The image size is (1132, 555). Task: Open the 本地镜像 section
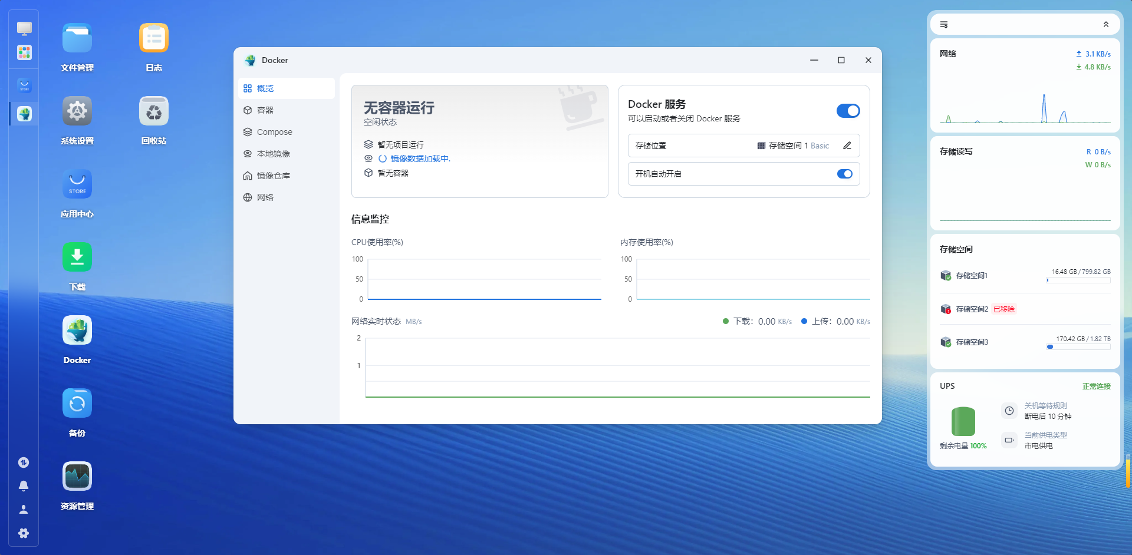pyautogui.click(x=273, y=154)
